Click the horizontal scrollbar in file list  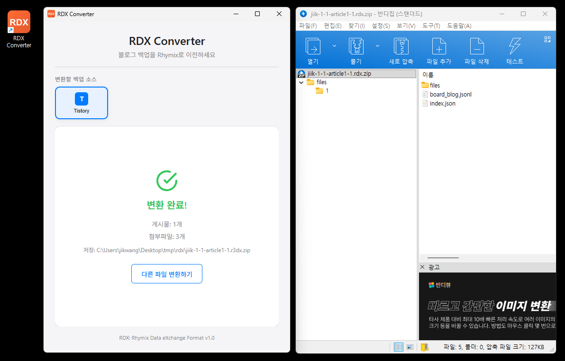click(x=443, y=258)
